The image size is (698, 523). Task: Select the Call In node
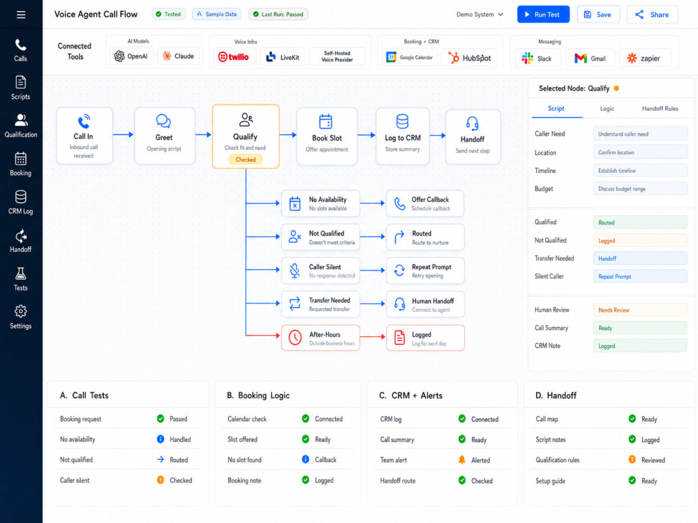(84, 136)
